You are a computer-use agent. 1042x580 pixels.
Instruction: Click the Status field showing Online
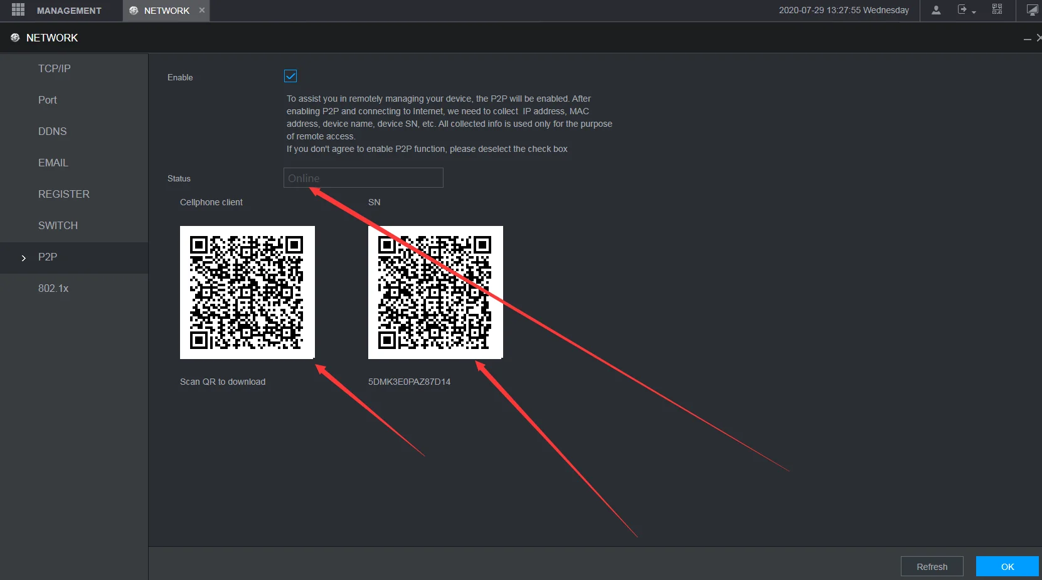point(363,178)
